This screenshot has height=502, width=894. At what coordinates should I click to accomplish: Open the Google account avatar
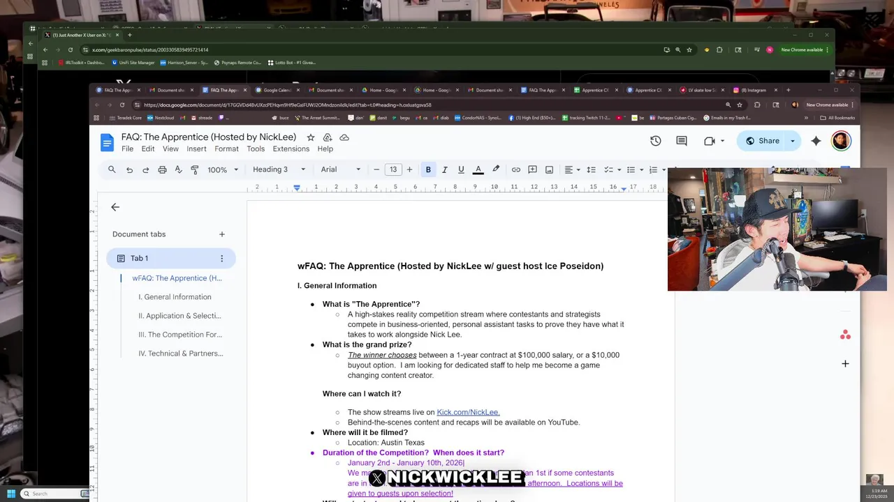point(841,141)
